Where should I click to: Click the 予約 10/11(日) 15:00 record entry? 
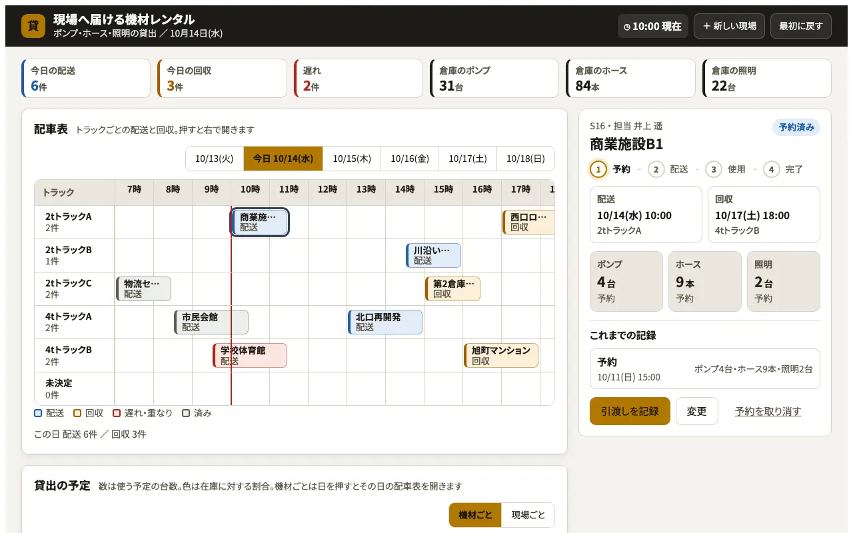point(705,368)
